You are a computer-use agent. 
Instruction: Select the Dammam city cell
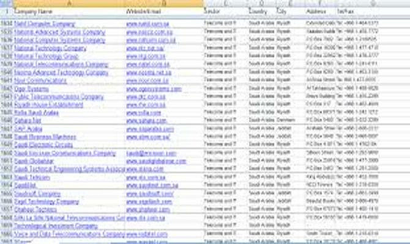click(x=290, y=120)
